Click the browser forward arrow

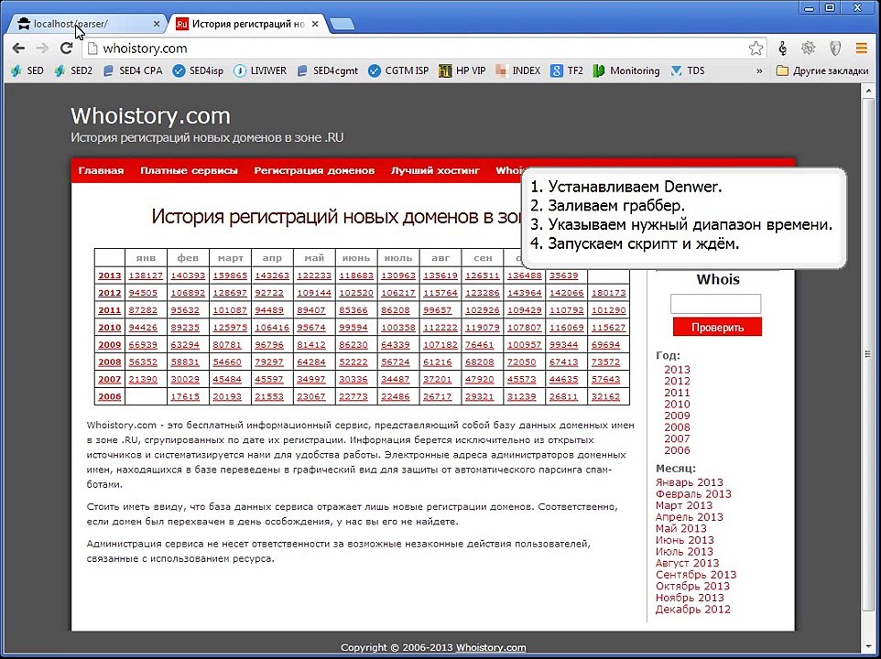pos(42,49)
